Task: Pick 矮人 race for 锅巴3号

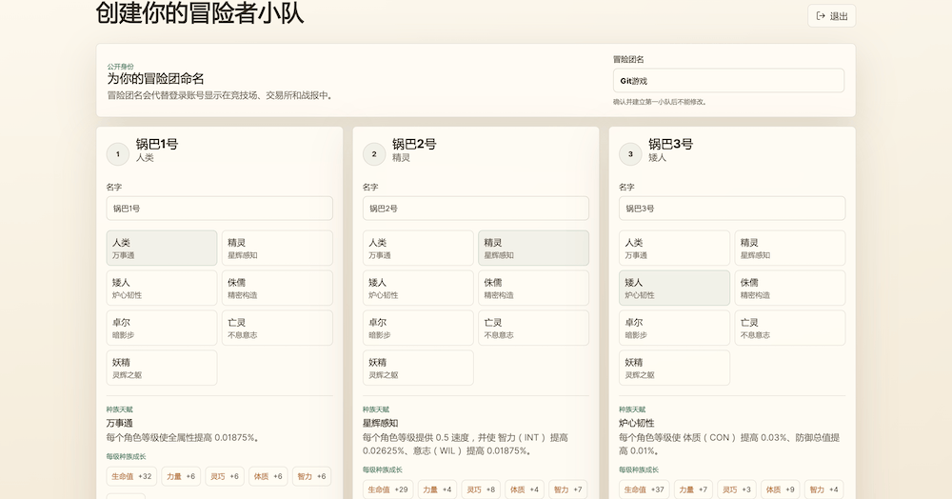Action: point(674,288)
